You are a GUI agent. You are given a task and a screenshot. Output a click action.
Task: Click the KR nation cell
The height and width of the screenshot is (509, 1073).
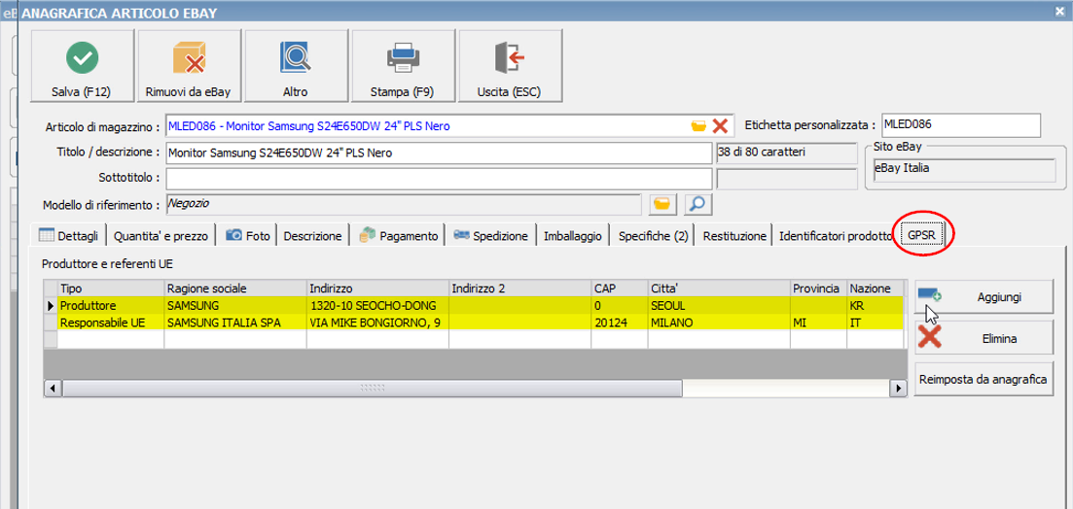875,305
